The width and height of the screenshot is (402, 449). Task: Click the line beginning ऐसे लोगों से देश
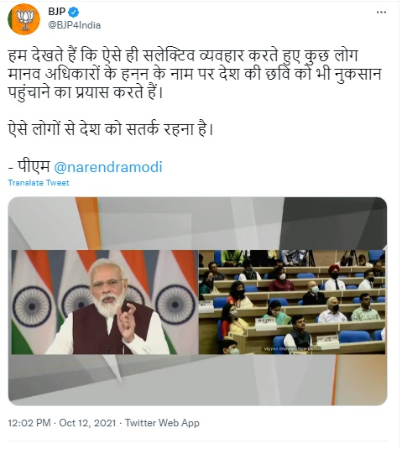point(111,129)
